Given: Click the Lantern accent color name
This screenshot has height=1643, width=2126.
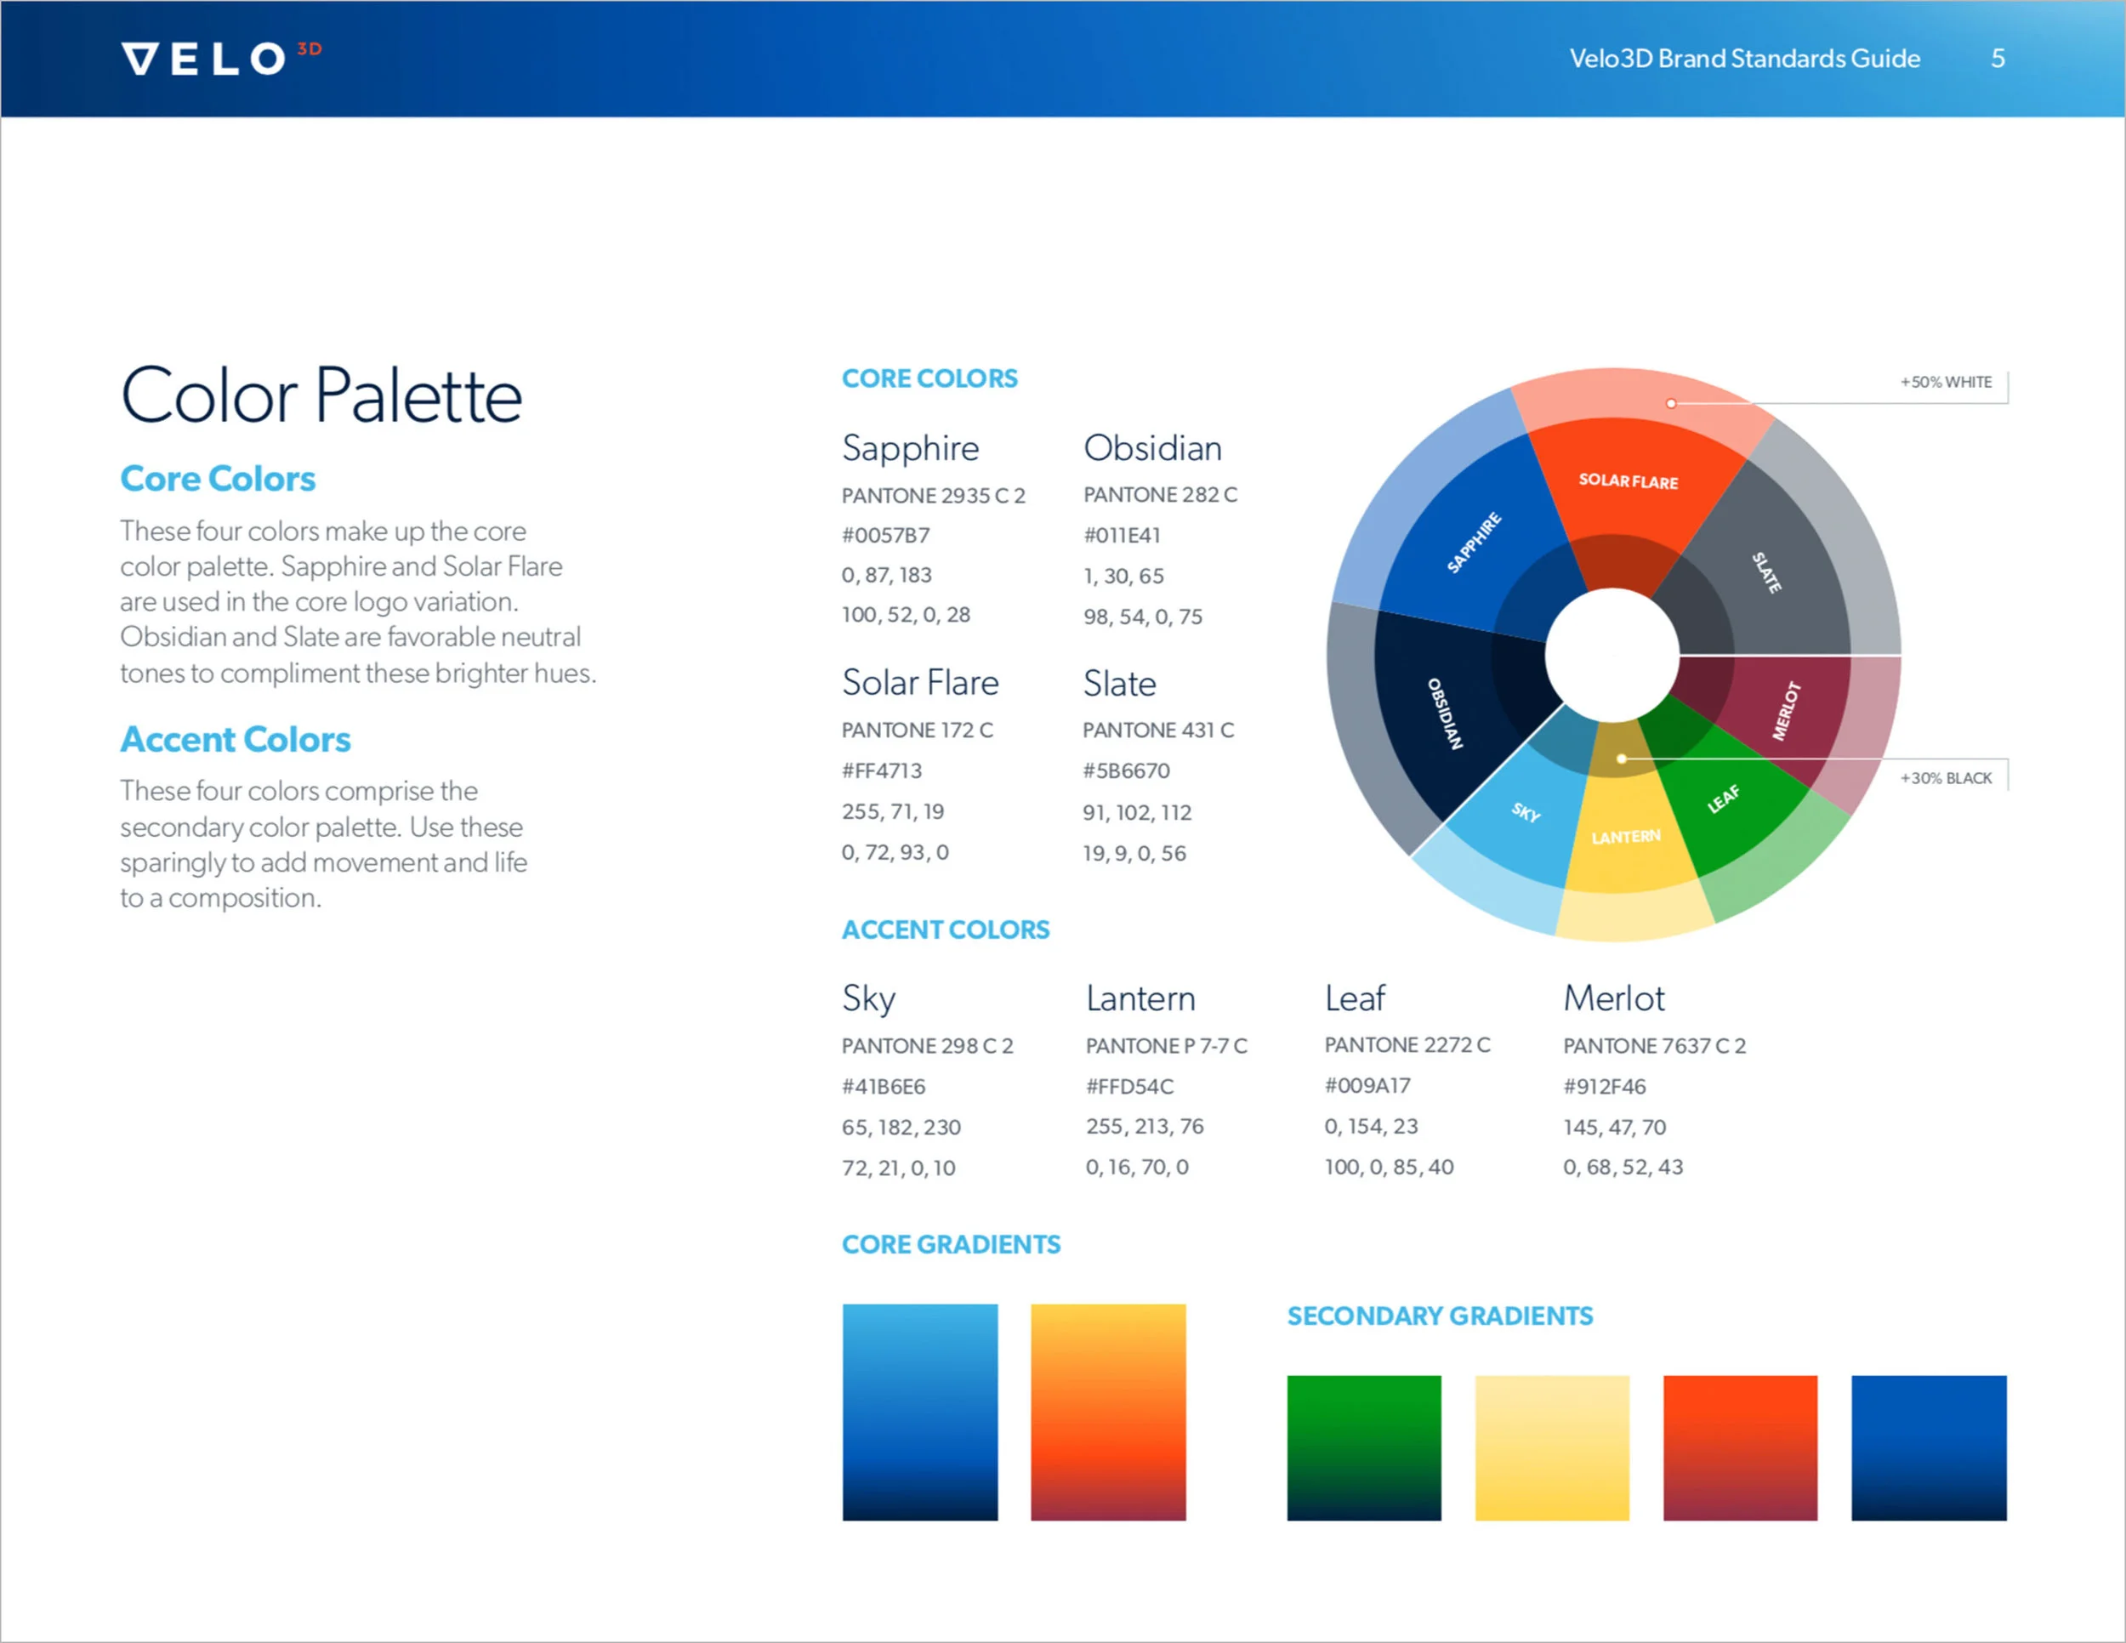Looking at the screenshot, I should (1141, 998).
